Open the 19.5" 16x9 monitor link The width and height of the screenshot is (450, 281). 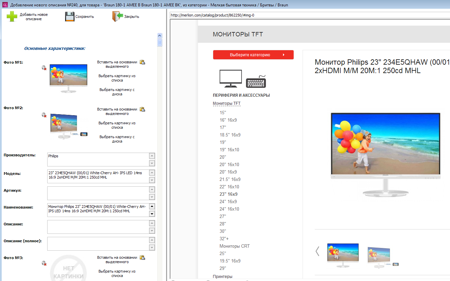click(230, 261)
